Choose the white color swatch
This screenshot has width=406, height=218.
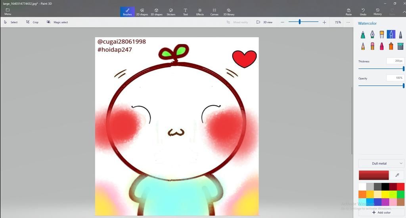tap(362, 186)
